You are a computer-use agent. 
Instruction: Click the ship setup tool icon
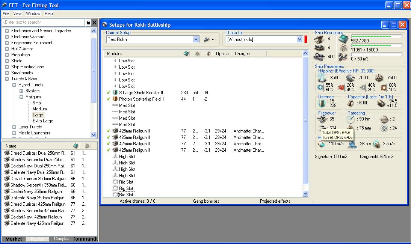point(207,39)
